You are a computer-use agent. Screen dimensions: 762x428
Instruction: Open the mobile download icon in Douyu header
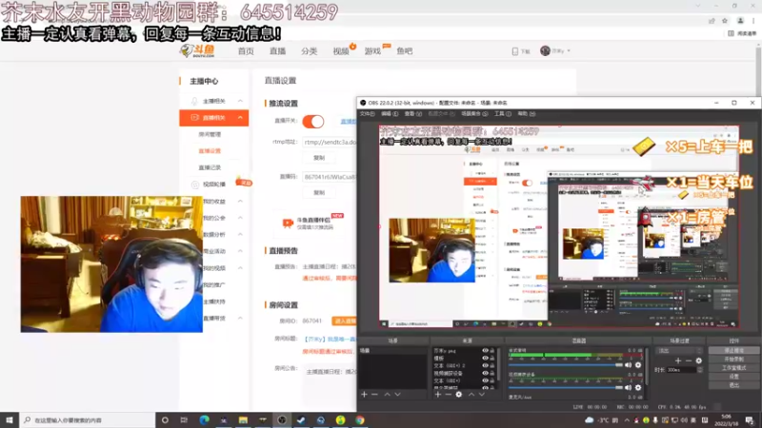pyautogui.click(x=515, y=51)
